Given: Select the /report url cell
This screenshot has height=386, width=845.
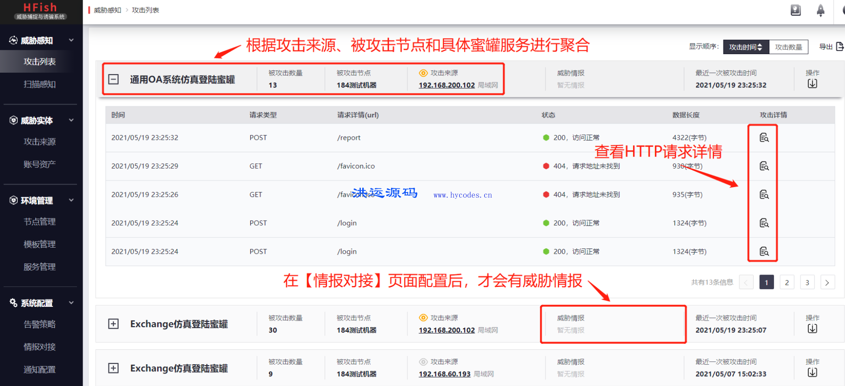Looking at the screenshot, I should coord(349,138).
